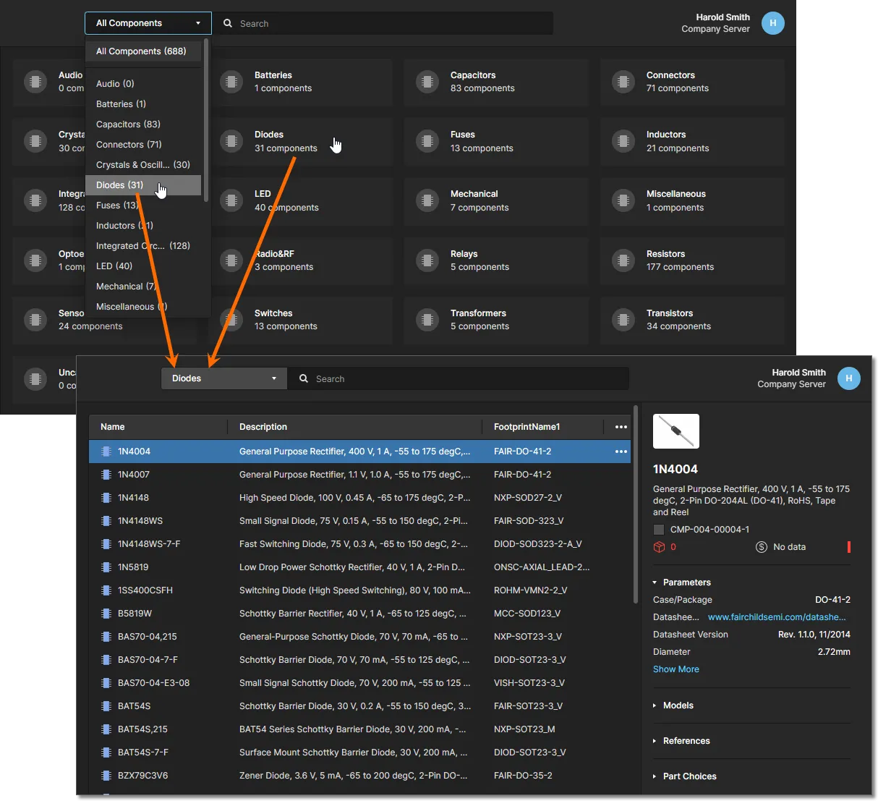Select 'Diodes (31)' from the category list

tap(120, 185)
